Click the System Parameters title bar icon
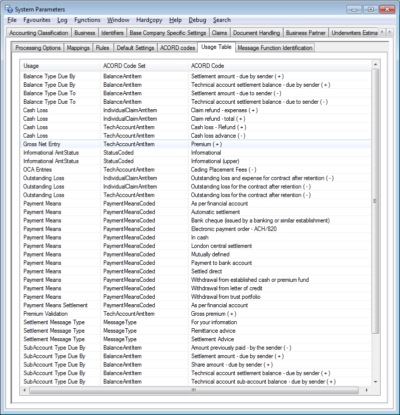Image resolution: width=400 pixels, height=415 pixels. tap(8, 8)
